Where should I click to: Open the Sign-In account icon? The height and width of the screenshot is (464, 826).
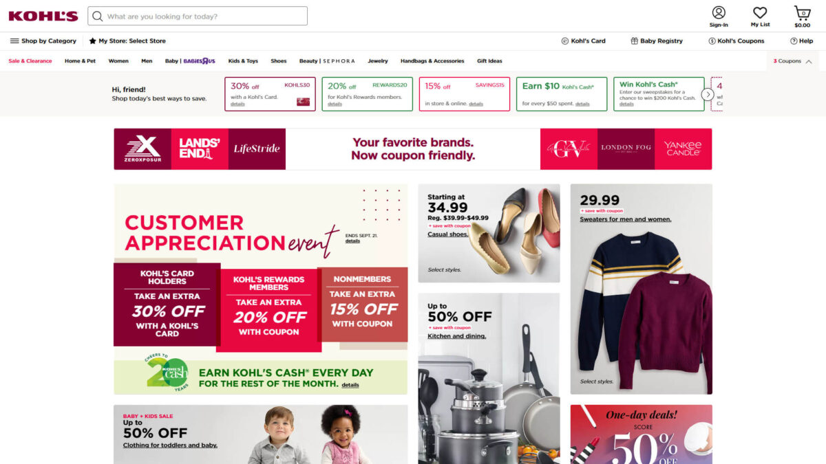[719, 13]
